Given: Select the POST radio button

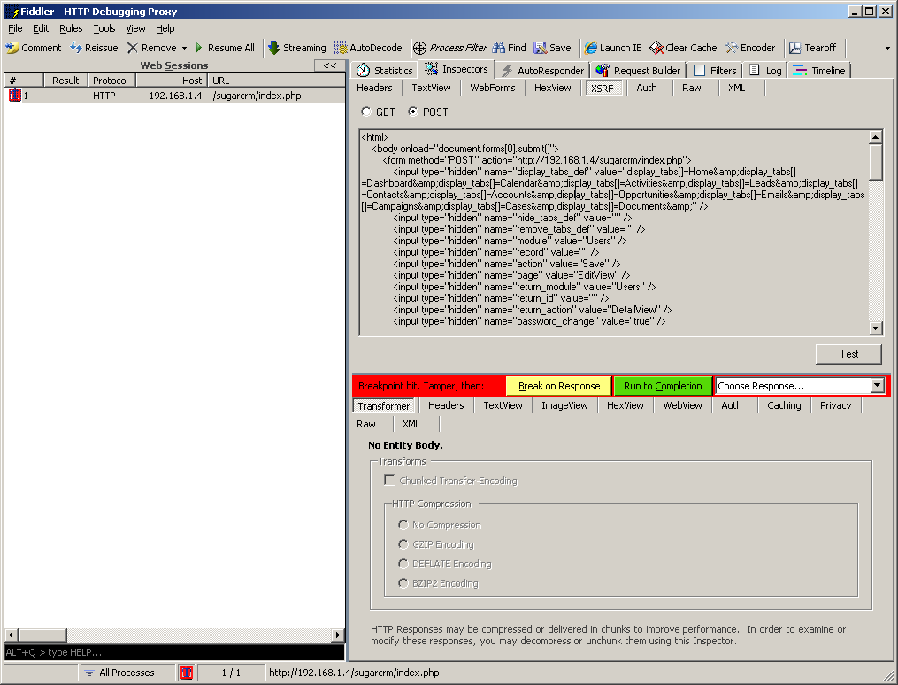Looking at the screenshot, I should pos(413,112).
